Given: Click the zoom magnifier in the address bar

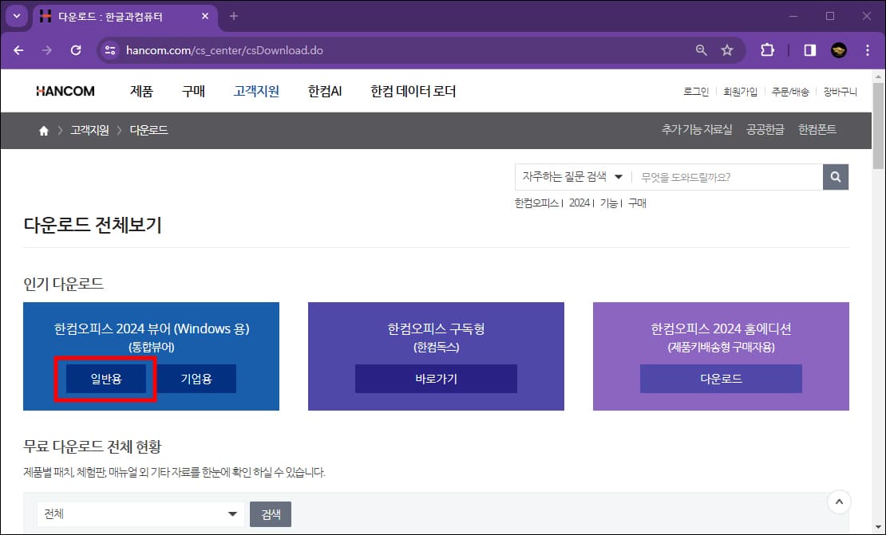Looking at the screenshot, I should coord(700,49).
